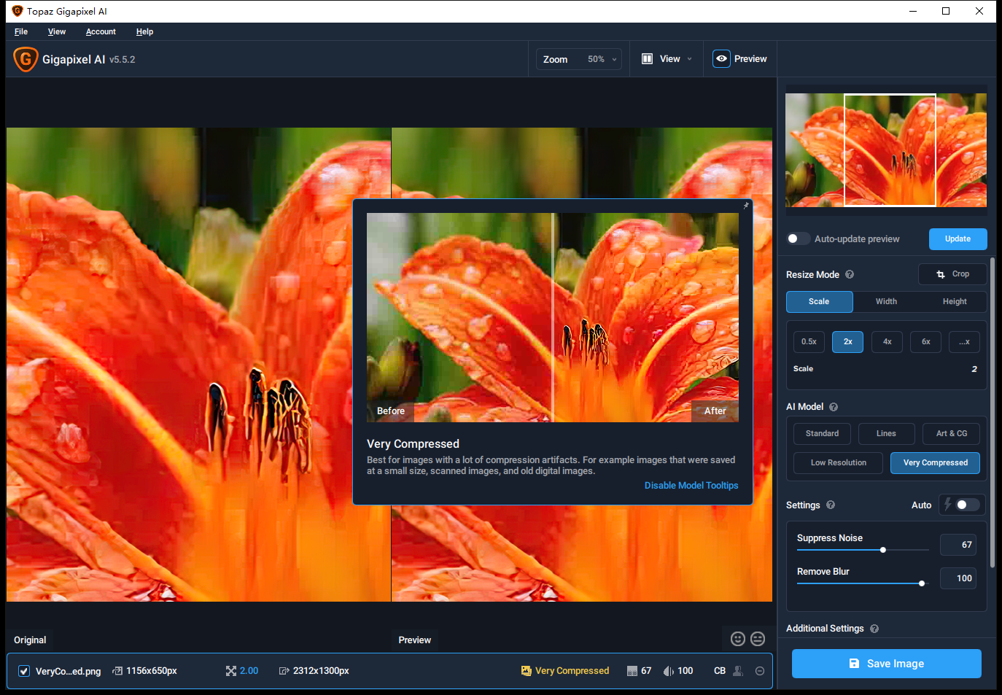1002x695 pixels.
Task: Click the pin icon on the tooltip
Action: tap(745, 206)
